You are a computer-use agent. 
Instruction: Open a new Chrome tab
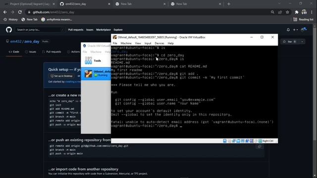pyautogui.click(x=229, y=4)
